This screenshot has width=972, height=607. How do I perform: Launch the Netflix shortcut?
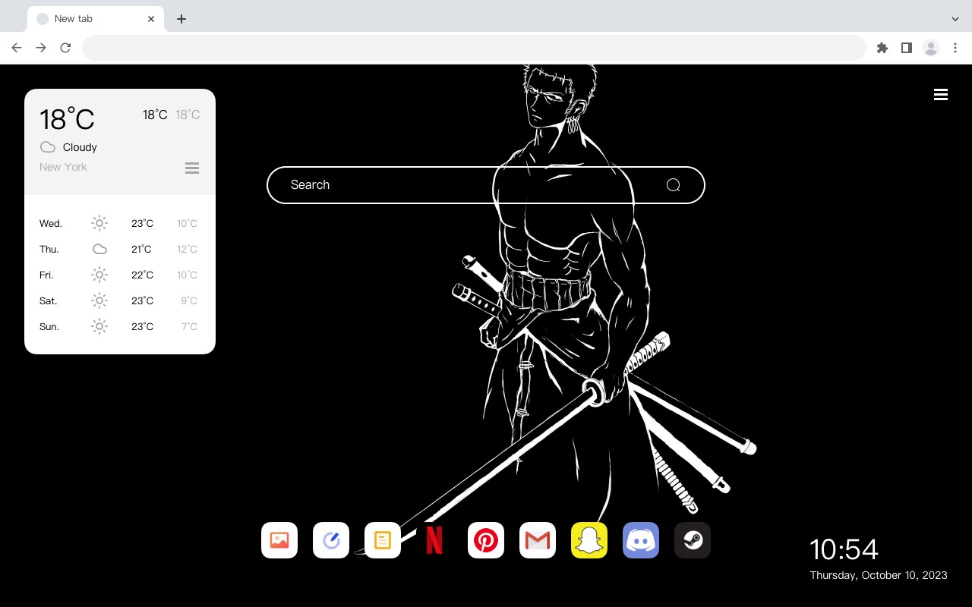434,540
